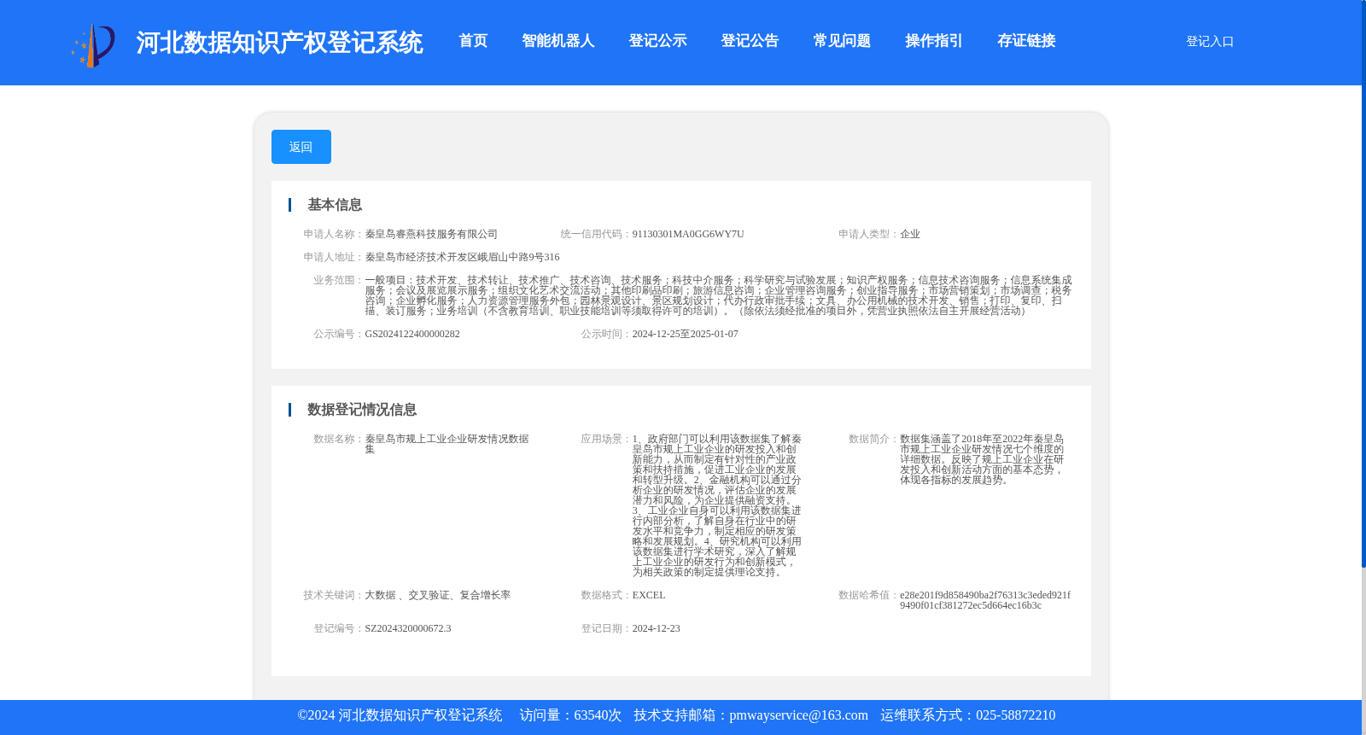Select publicity number GS2024122400000282
This screenshot has width=1366, height=735.
[412, 334]
